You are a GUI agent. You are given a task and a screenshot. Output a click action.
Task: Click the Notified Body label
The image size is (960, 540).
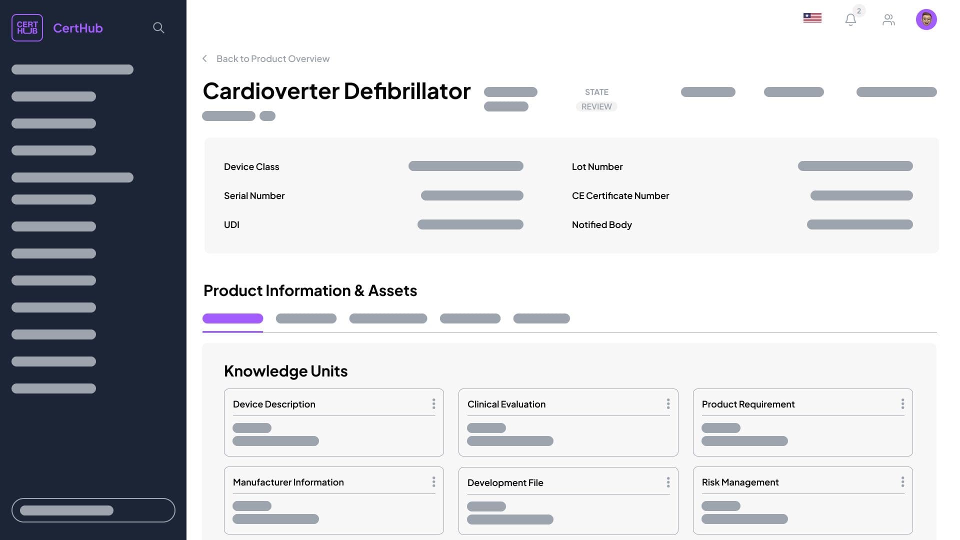(601, 224)
